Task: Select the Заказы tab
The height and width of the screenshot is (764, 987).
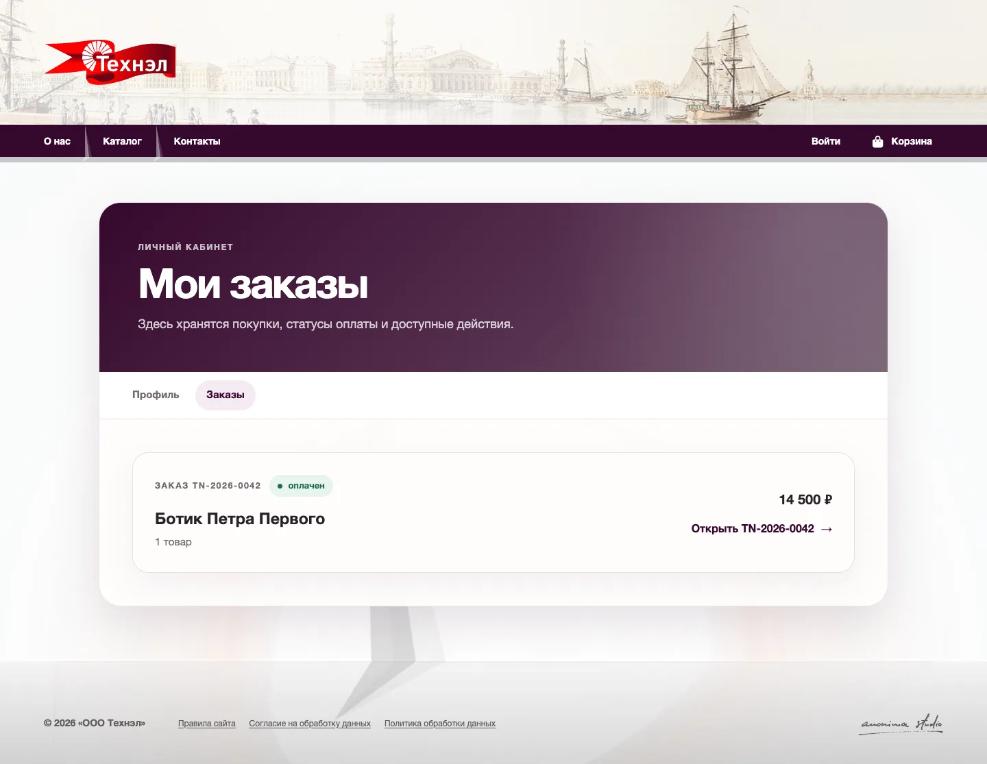Action: 226,395
